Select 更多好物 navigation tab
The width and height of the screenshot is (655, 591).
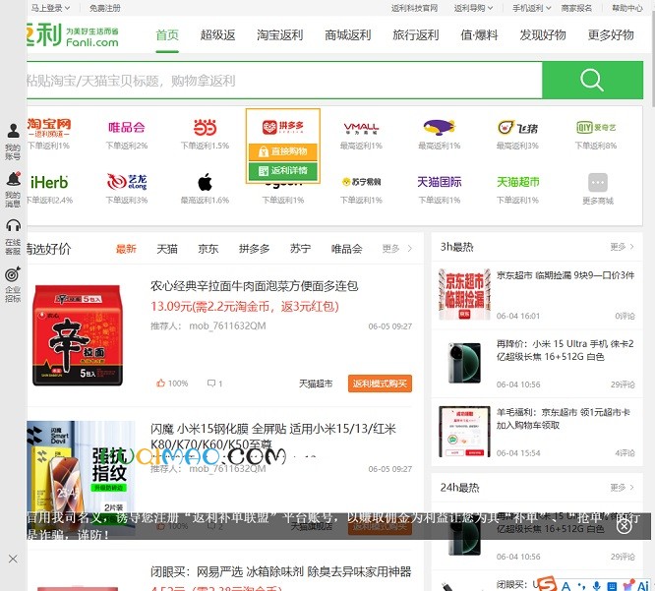[x=611, y=35]
